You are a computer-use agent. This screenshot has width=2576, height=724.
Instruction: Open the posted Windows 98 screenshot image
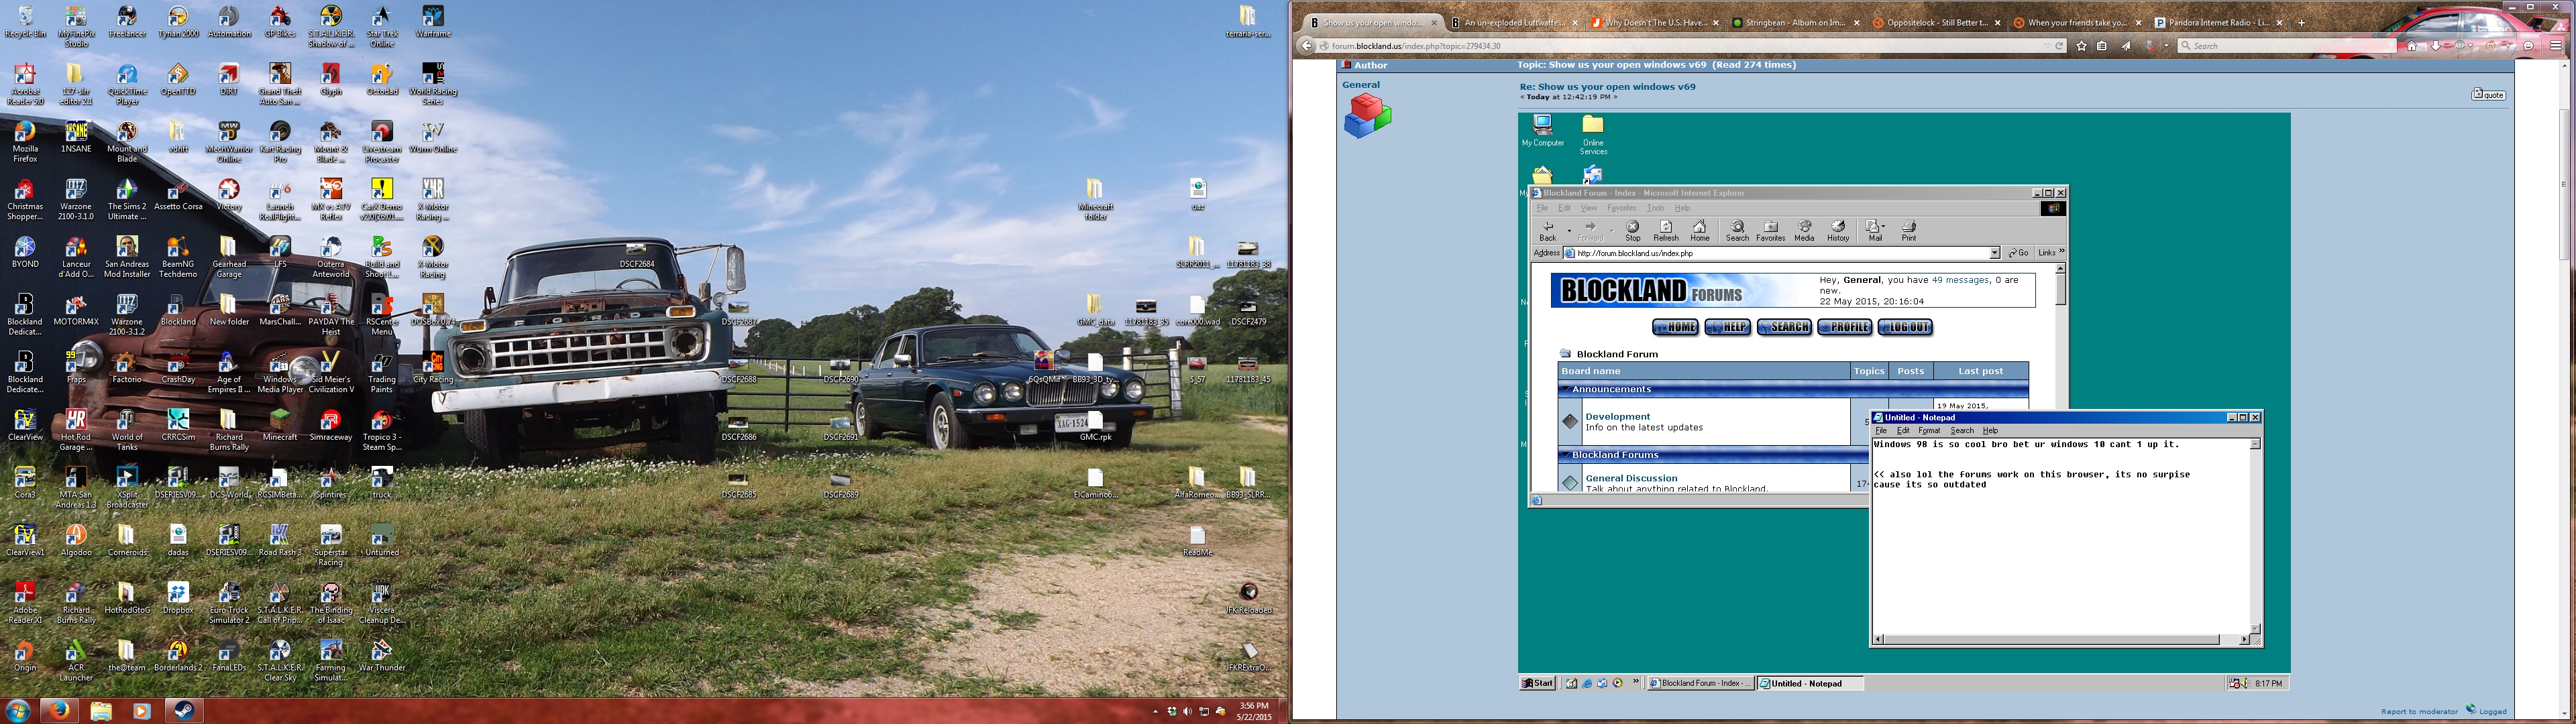click(x=1904, y=403)
